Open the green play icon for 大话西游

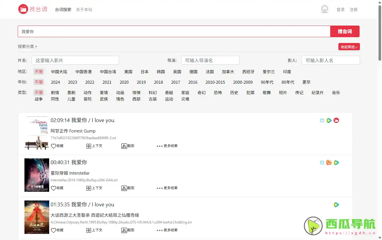pos(336,205)
